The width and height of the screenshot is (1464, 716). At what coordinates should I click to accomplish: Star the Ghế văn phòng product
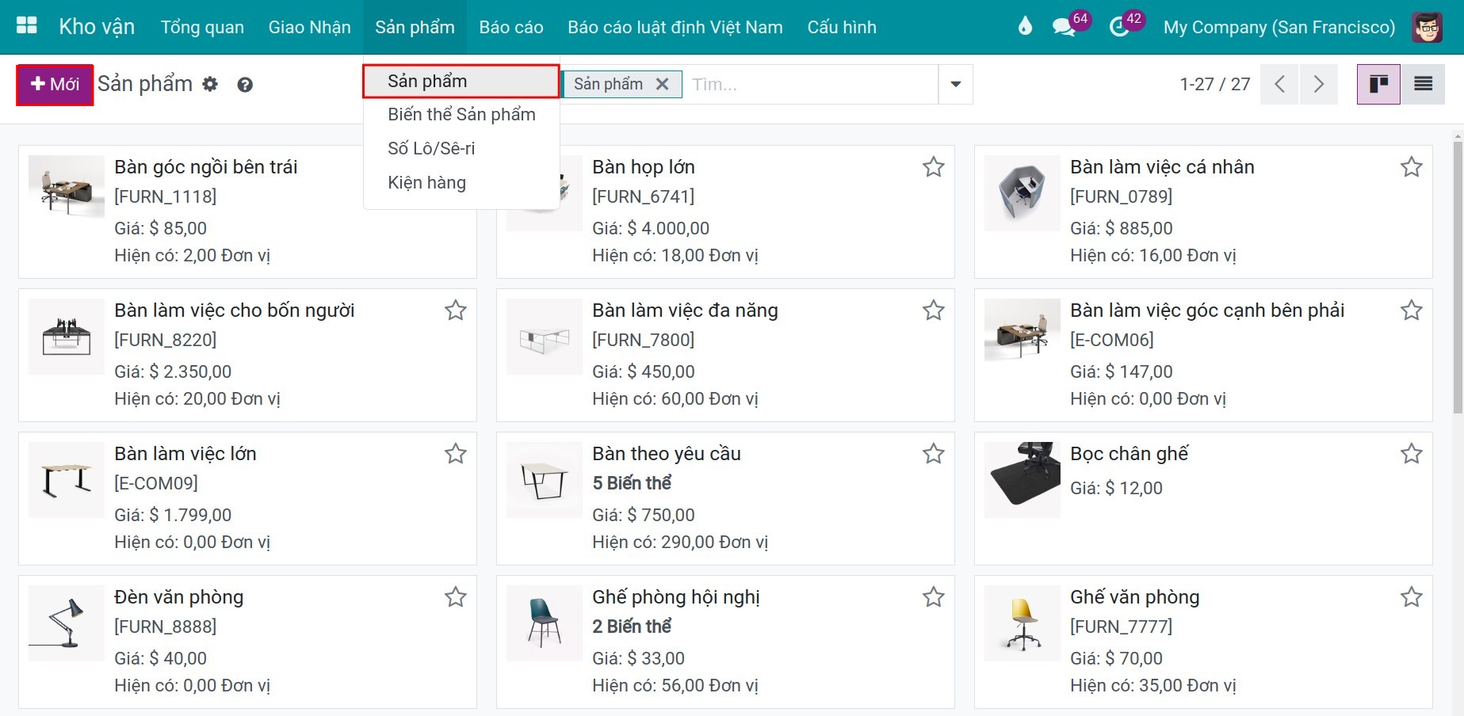(x=1412, y=597)
